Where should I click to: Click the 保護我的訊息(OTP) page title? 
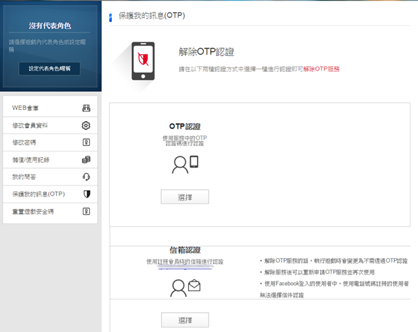[151, 15]
